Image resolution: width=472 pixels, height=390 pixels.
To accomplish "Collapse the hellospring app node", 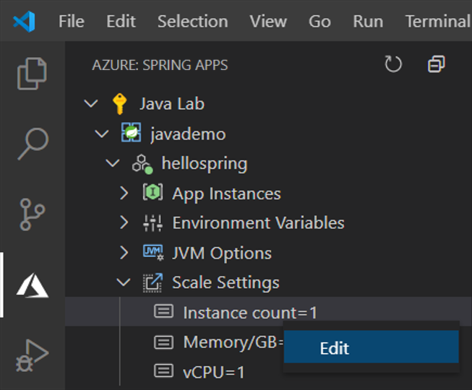I will [x=113, y=164].
